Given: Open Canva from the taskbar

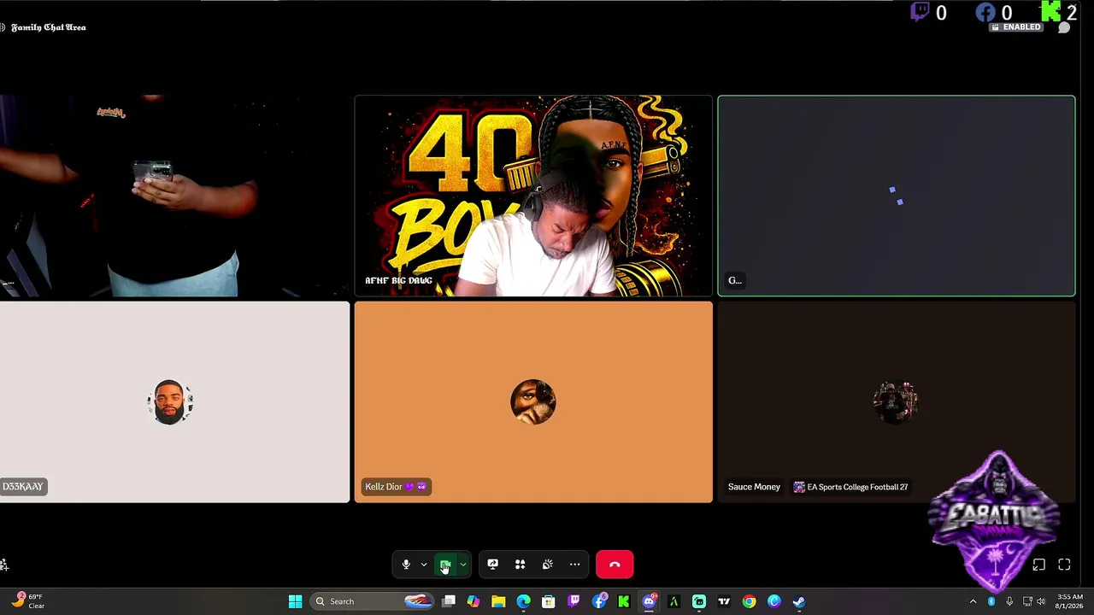Looking at the screenshot, I should pyautogui.click(x=774, y=601).
